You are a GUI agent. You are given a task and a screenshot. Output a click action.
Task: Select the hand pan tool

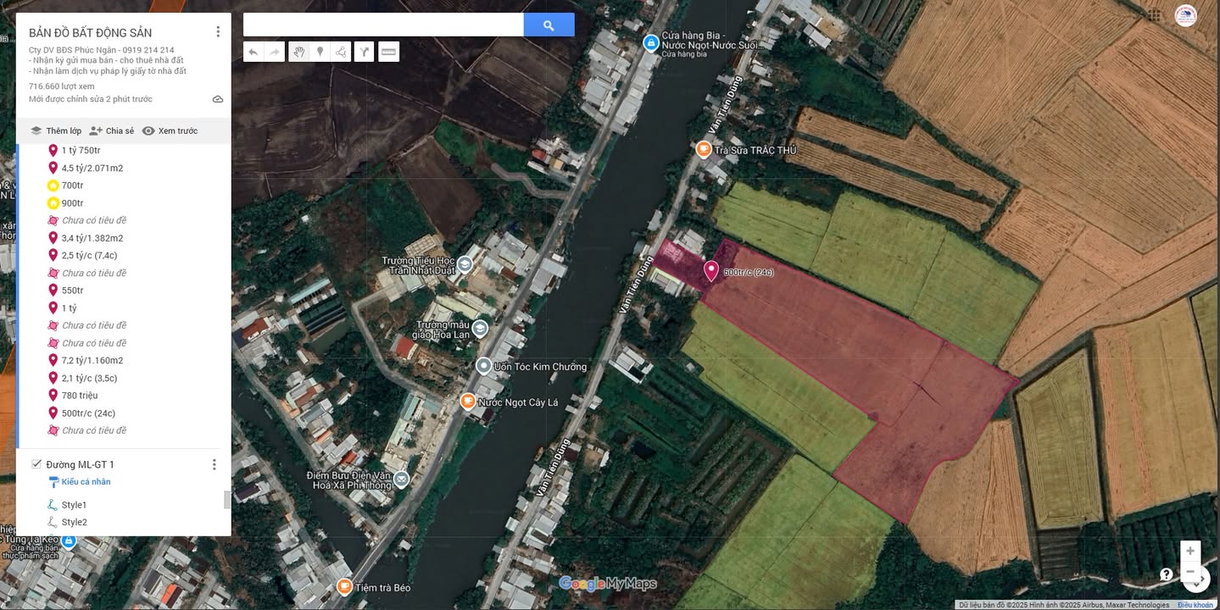coord(298,52)
